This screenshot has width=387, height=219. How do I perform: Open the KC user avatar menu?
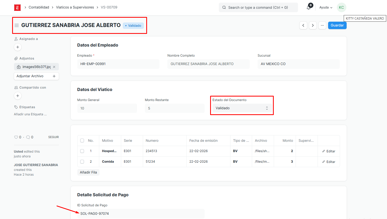pyautogui.click(x=341, y=7)
